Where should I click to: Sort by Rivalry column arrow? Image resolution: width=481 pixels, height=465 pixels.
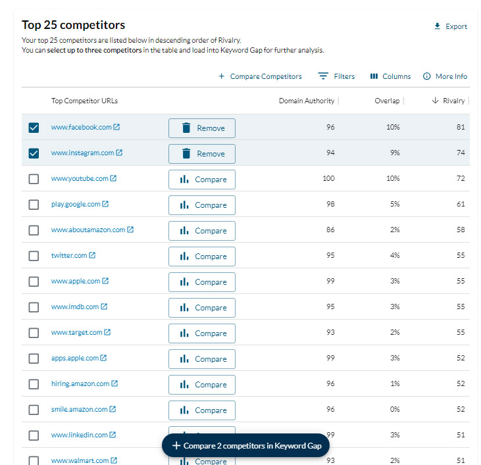436,101
